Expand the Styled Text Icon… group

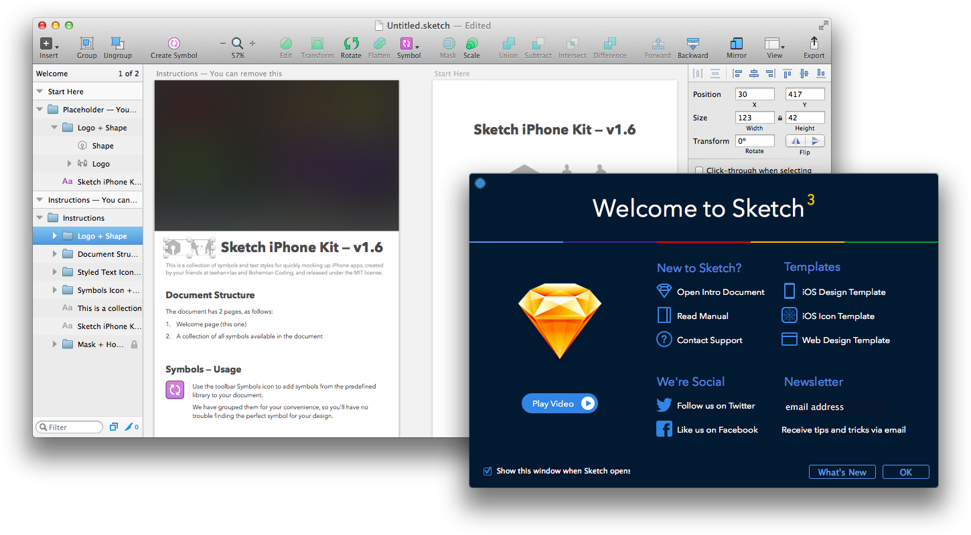click(x=54, y=272)
